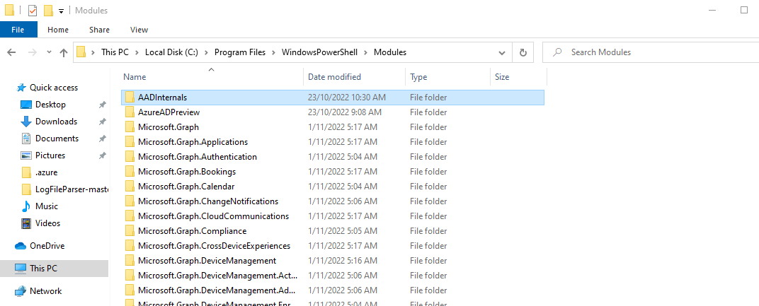Expand the chevron after Program Files breadcrumb
This screenshot has height=306, width=759.
click(x=273, y=52)
